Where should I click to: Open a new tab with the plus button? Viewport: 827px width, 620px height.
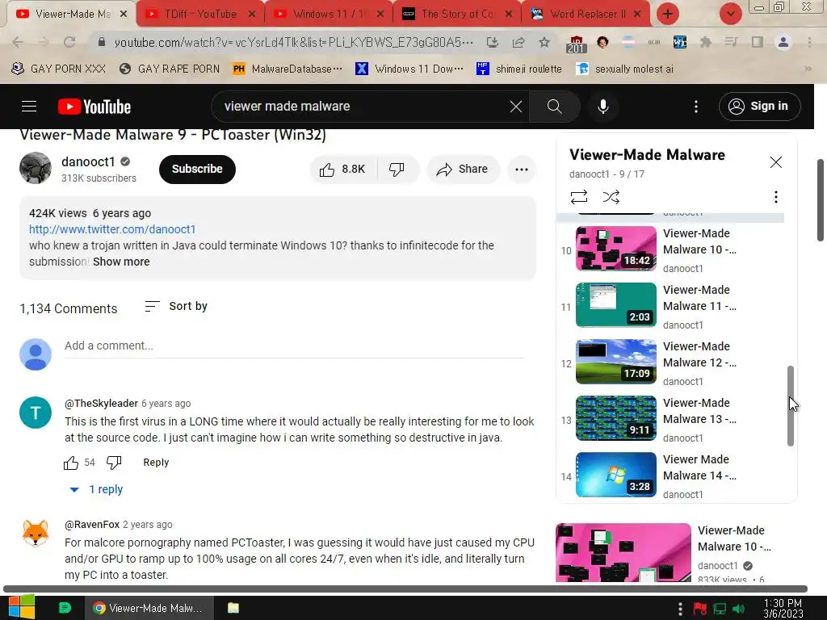click(x=668, y=14)
